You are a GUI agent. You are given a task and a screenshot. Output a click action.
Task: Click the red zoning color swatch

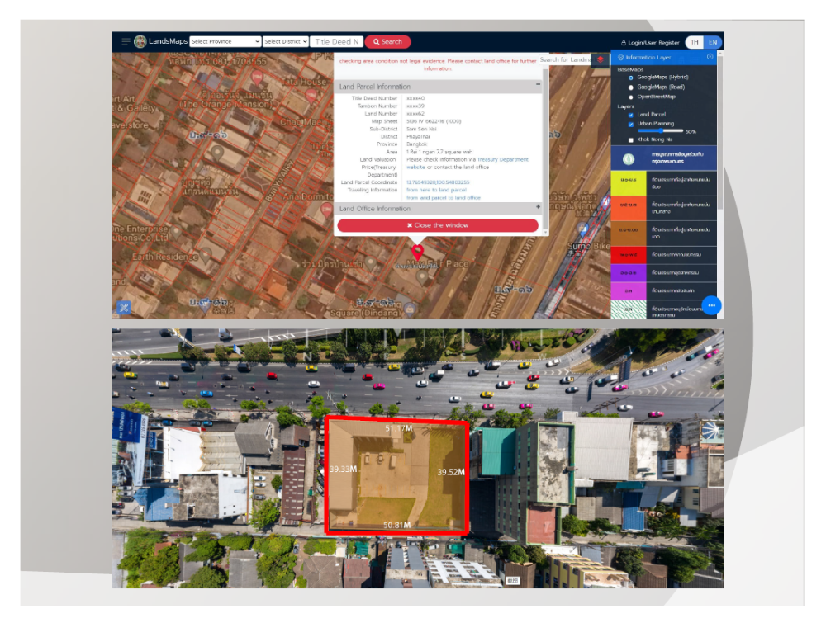point(629,255)
